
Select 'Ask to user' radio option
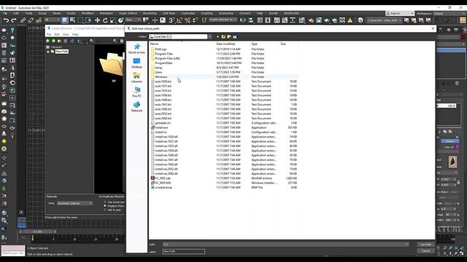(x=105, y=210)
